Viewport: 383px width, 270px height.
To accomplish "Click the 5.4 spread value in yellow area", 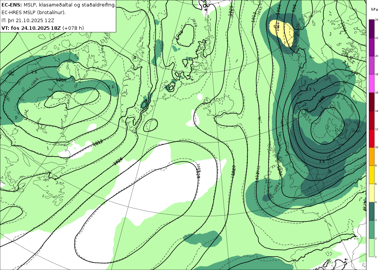I will pyautogui.click(x=276, y=26).
